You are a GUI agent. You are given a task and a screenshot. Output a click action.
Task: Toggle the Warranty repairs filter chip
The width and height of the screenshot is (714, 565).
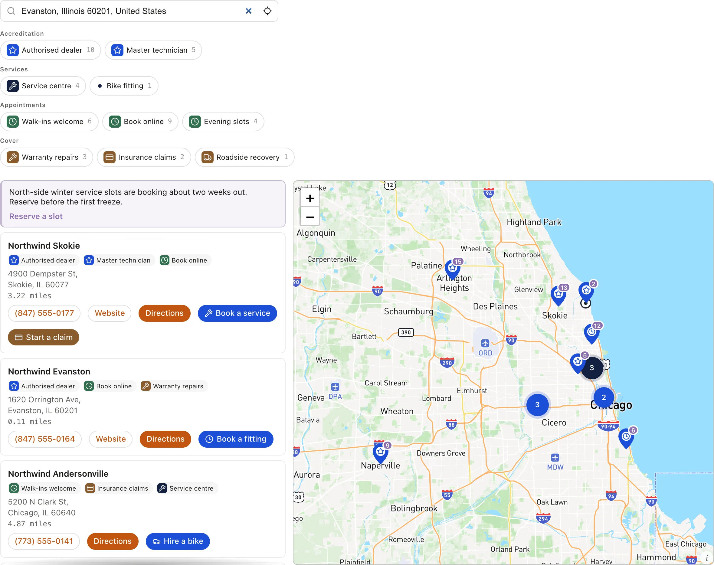tap(47, 157)
